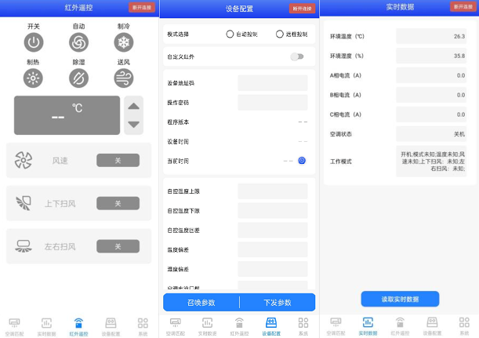479x338 pixels.
Task: Choose the 制热 heating sun icon
Action: pyautogui.click(x=33, y=78)
